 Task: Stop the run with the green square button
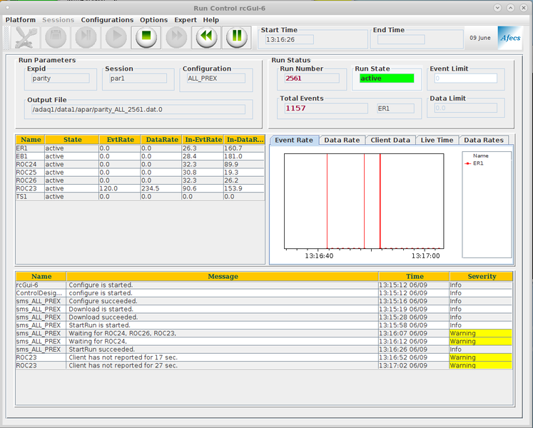(146, 37)
